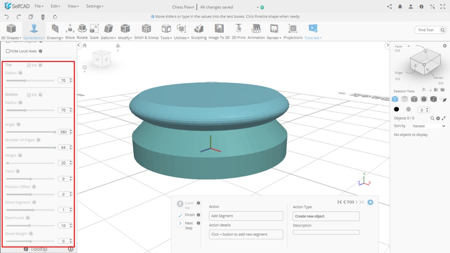The width and height of the screenshot is (450, 253).
Task: Open the File menu
Action: [39, 6]
